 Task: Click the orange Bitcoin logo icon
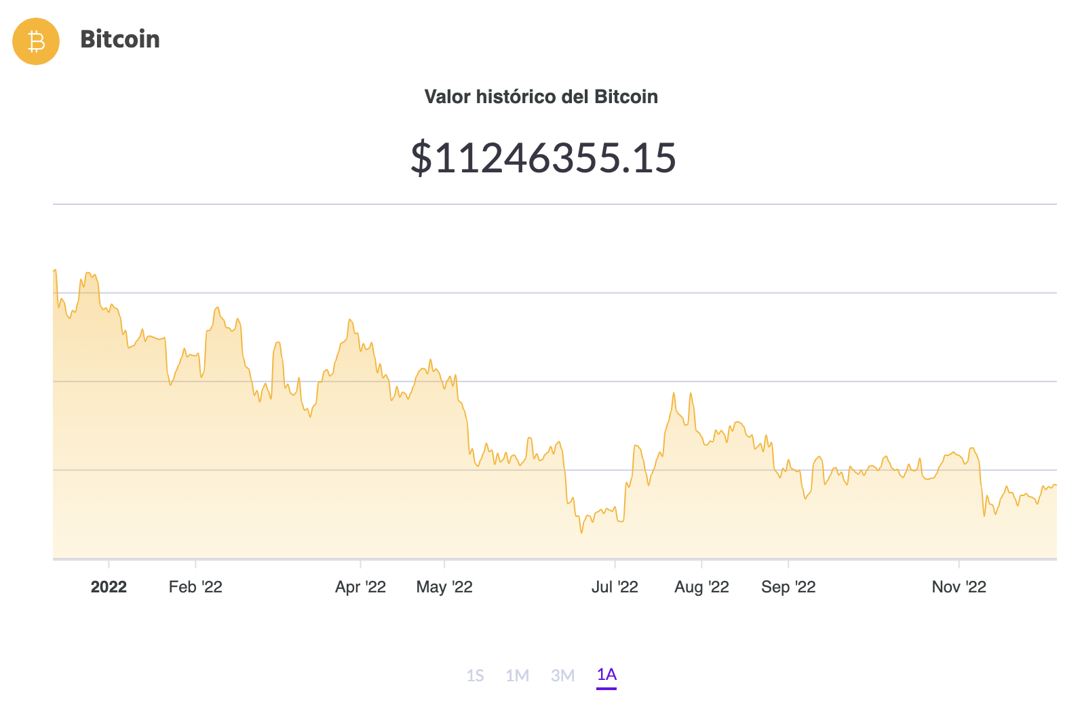pyautogui.click(x=36, y=41)
